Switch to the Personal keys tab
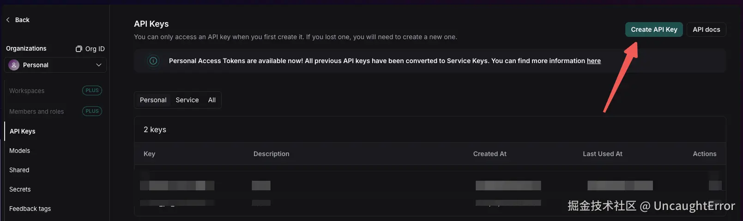Viewport: 743px width, 221px height. coord(153,100)
